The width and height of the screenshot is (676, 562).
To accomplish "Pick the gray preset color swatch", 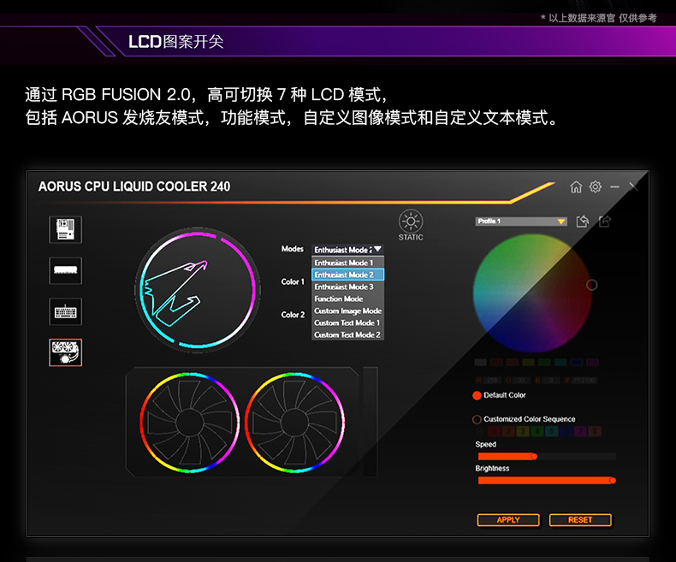I will tap(480, 362).
